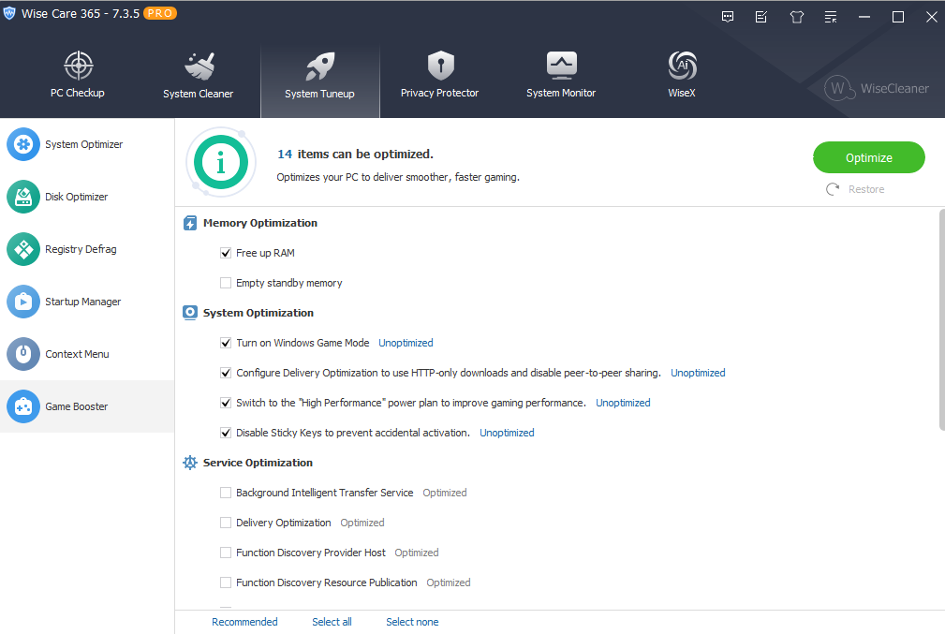
Task: Open the main menu list icon
Action: tap(830, 16)
